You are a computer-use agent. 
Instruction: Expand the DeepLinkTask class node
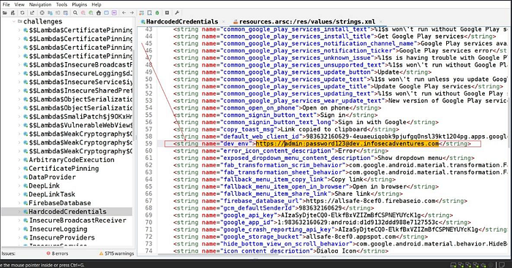point(19,195)
